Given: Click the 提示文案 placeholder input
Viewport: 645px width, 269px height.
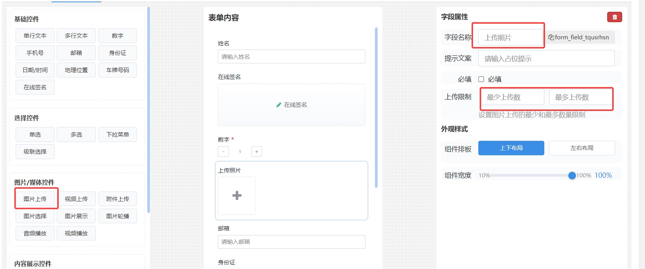Looking at the screenshot, I should click(547, 58).
